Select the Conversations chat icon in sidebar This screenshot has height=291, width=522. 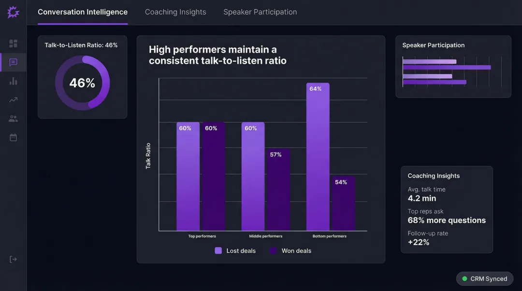[13, 62]
